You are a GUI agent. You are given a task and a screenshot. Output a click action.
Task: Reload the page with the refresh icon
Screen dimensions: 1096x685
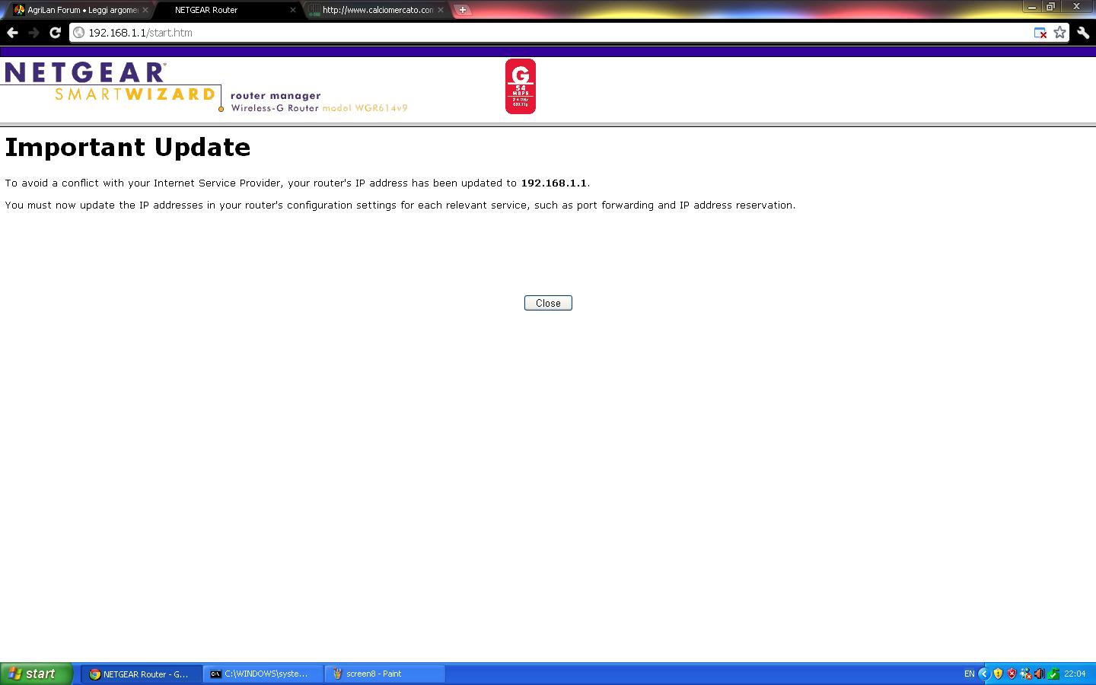55,33
